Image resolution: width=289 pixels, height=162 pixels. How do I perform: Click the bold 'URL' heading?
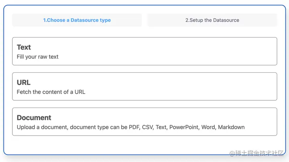[x=24, y=82]
